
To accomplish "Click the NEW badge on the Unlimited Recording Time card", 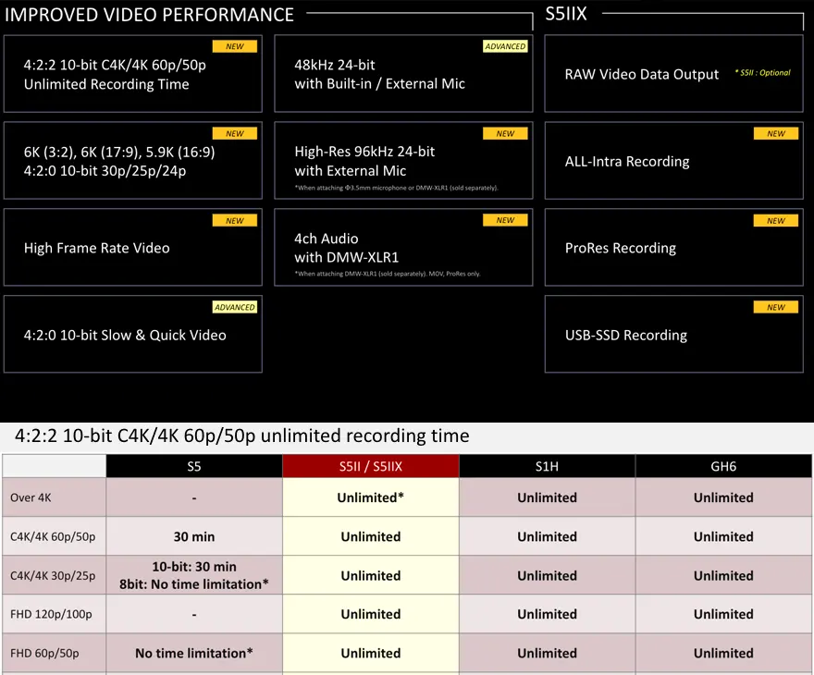I will pos(235,46).
